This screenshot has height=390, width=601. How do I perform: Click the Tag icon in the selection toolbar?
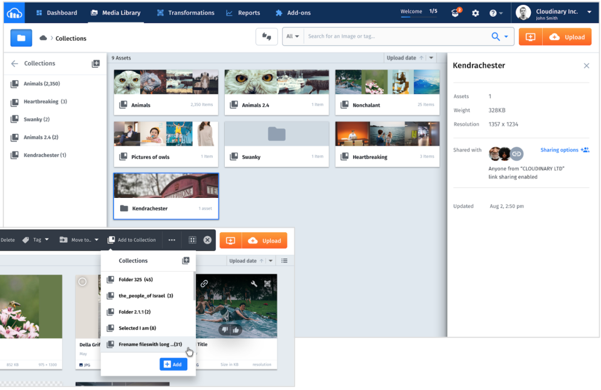pos(26,240)
